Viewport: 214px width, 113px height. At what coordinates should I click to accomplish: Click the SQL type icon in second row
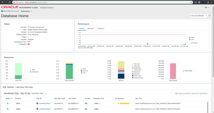click(37, 109)
